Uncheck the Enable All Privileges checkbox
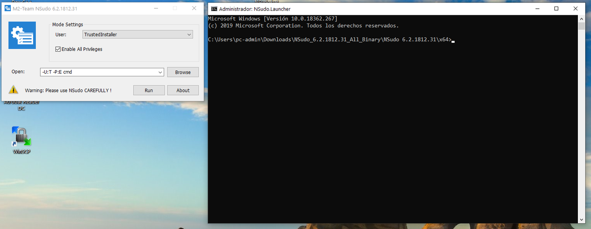Viewport: 591px width, 229px height. click(x=58, y=49)
